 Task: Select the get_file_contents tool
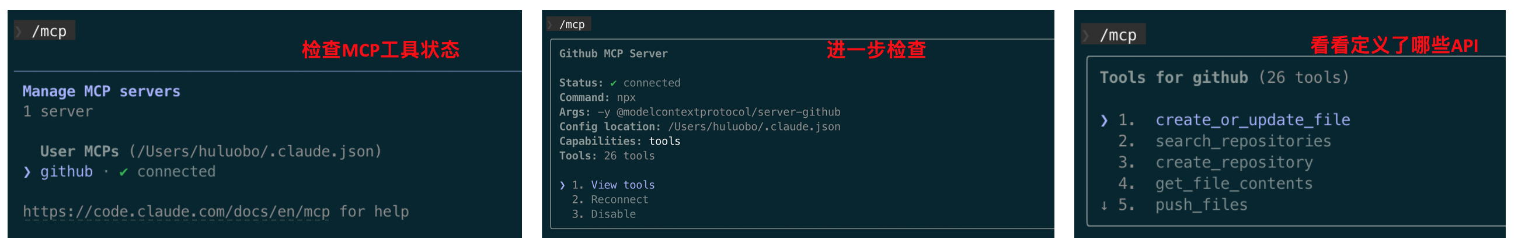1233,184
